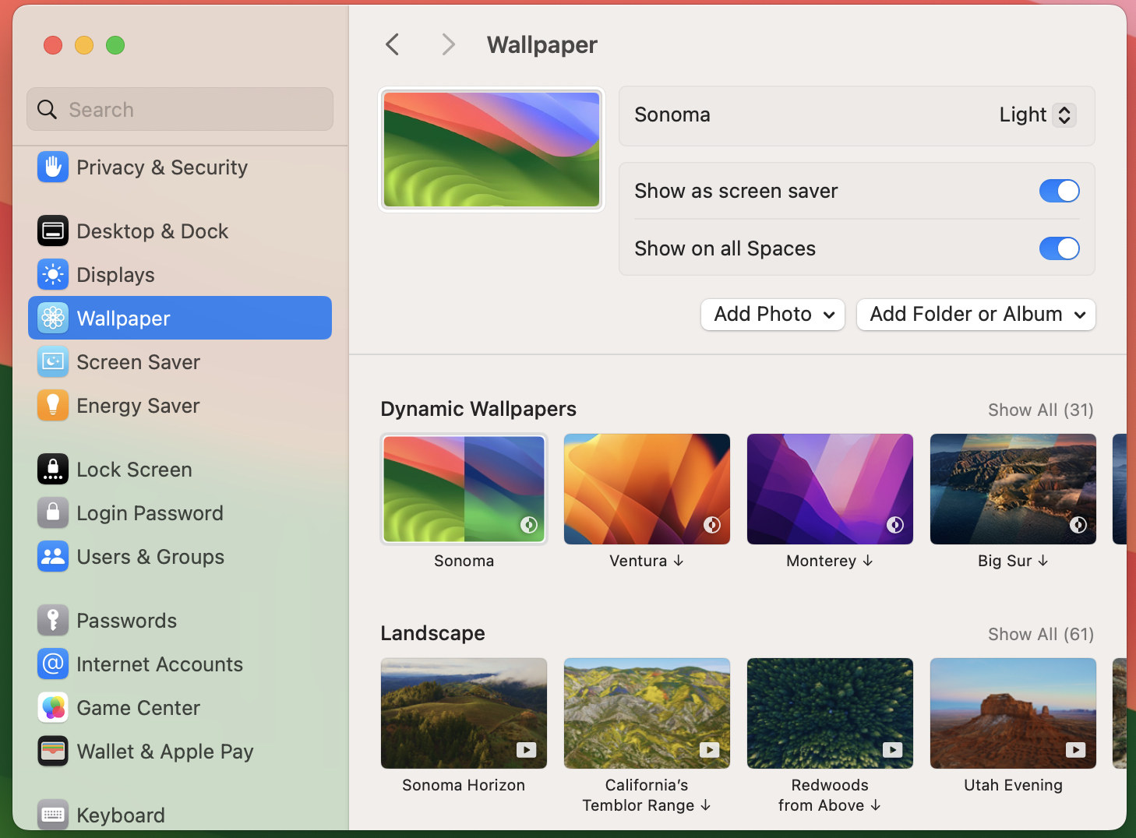
Task: Open Users & Groups settings
Action: [x=180, y=556]
